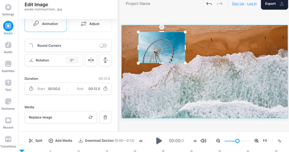Screen dimensions: 289x152
Task: Enable the Round Corners toggle
Action: [103, 45]
